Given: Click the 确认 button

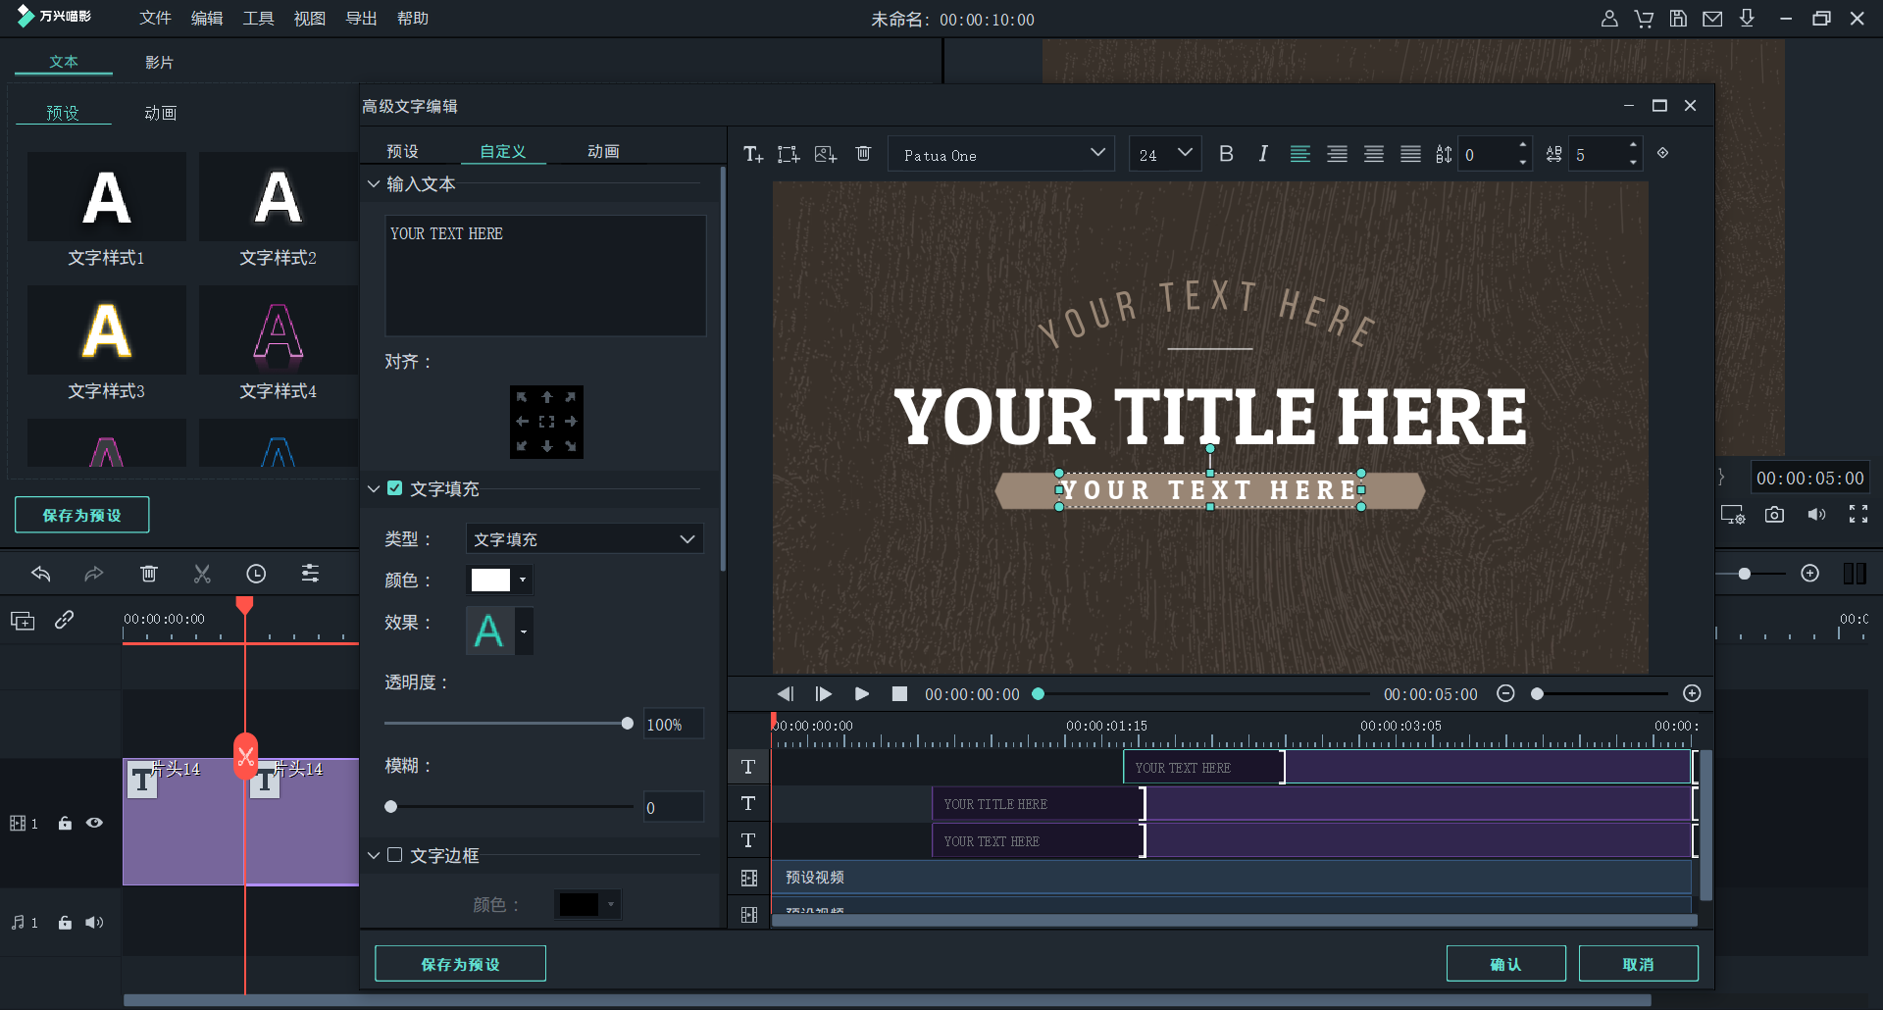Looking at the screenshot, I should tap(1505, 964).
